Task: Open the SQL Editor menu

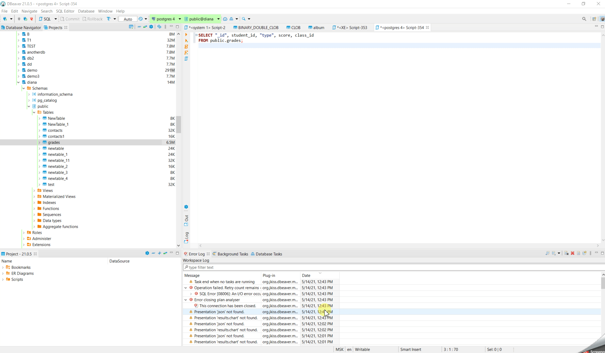Action: pos(65,11)
